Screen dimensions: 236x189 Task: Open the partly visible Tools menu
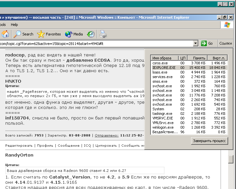pos(3,25)
